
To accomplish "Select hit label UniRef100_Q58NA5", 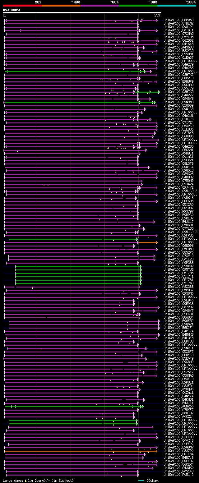I will tap(178, 375).
